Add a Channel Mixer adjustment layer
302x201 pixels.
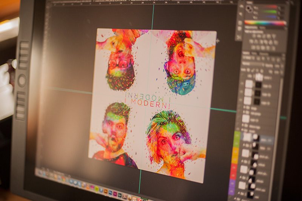click(x=271, y=42)
